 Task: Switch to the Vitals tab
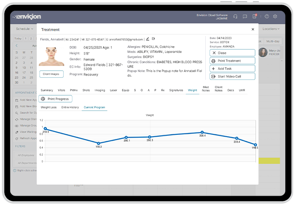[61, 90]
